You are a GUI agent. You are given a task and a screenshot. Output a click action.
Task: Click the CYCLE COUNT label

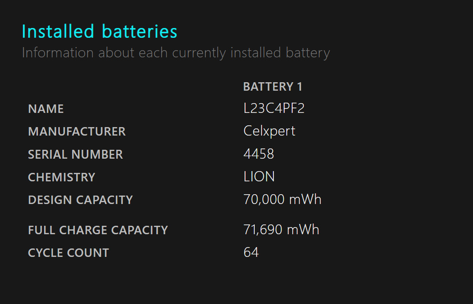click(x=69, y=253)
